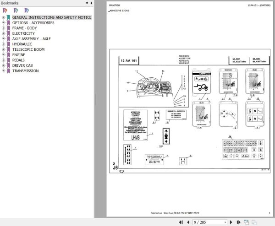The image size is (275, 226).
Task: Select the ENGINE bookmark
Action: coord(19,55)
